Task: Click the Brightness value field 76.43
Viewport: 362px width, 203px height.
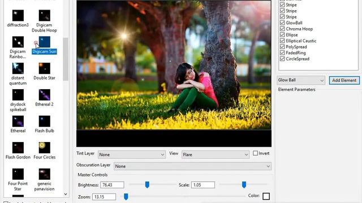Action: 112,185
